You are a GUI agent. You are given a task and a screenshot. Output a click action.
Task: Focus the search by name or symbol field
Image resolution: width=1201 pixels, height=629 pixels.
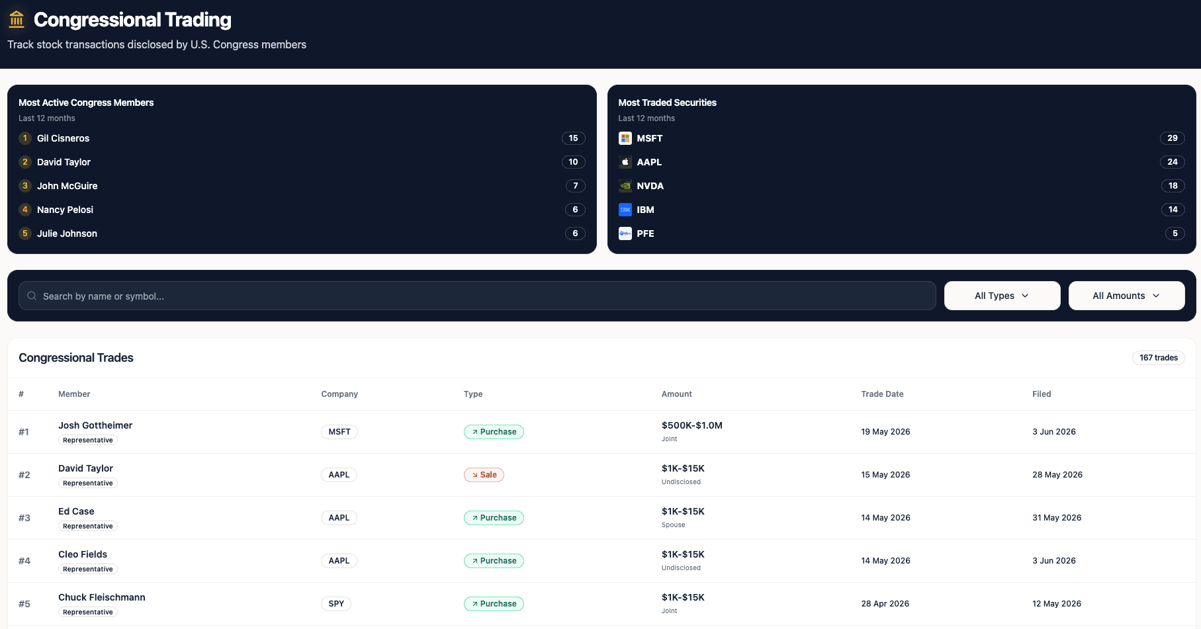[x=477, y=296]
